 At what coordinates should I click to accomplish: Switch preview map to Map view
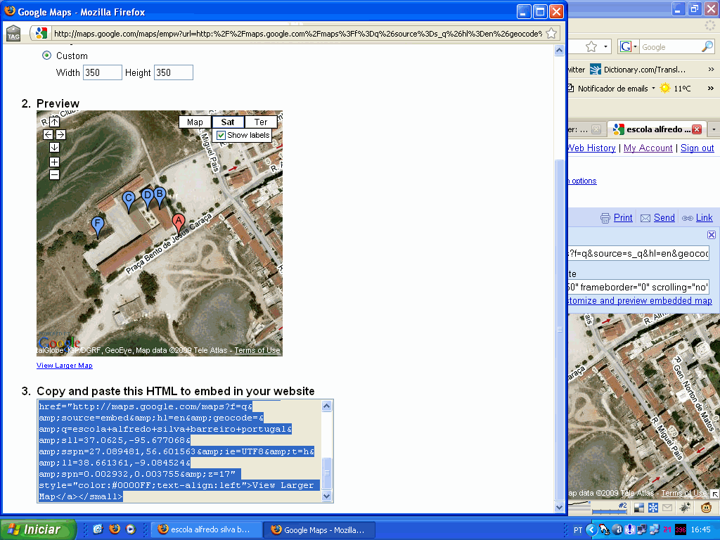coord(195,122)
